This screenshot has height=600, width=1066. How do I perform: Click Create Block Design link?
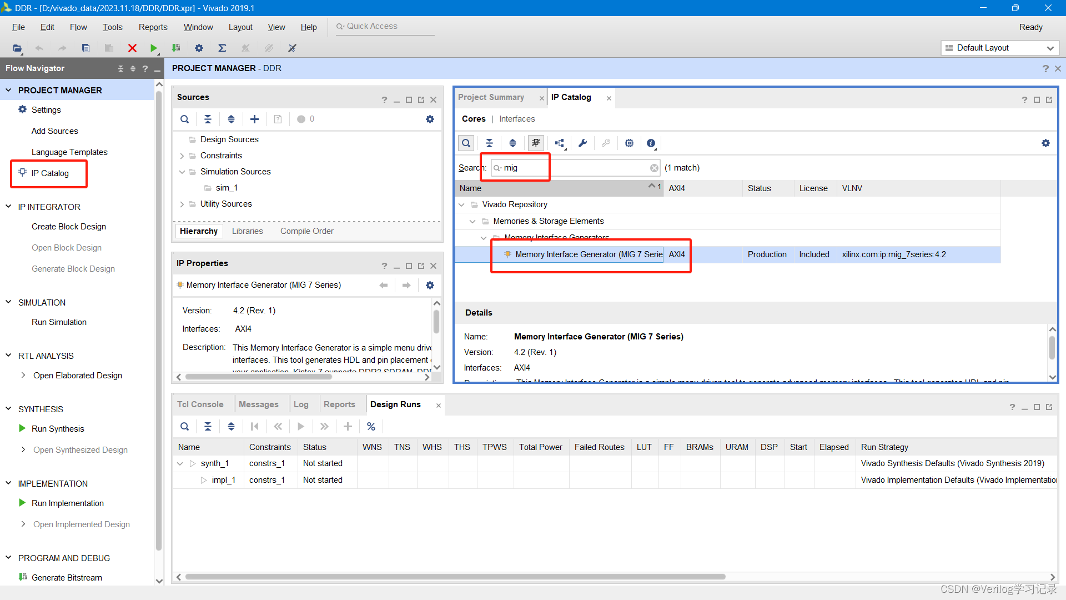pyautogui.click(x=69, y=227)
